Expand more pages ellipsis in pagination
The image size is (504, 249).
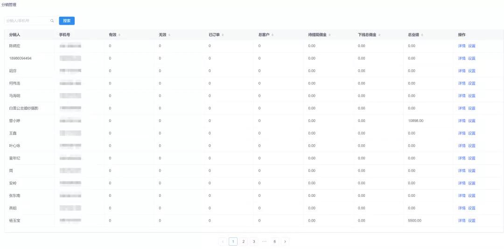point(264,242)
